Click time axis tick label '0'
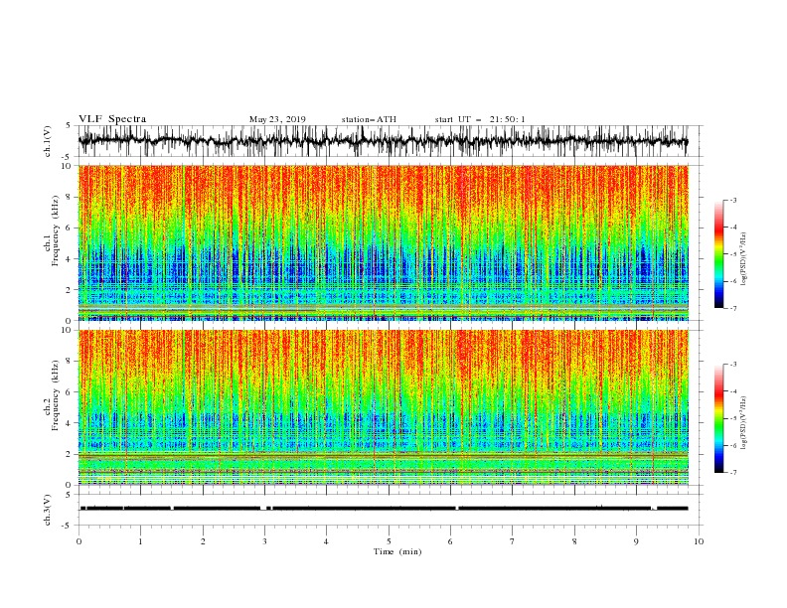 pos(79,541)
